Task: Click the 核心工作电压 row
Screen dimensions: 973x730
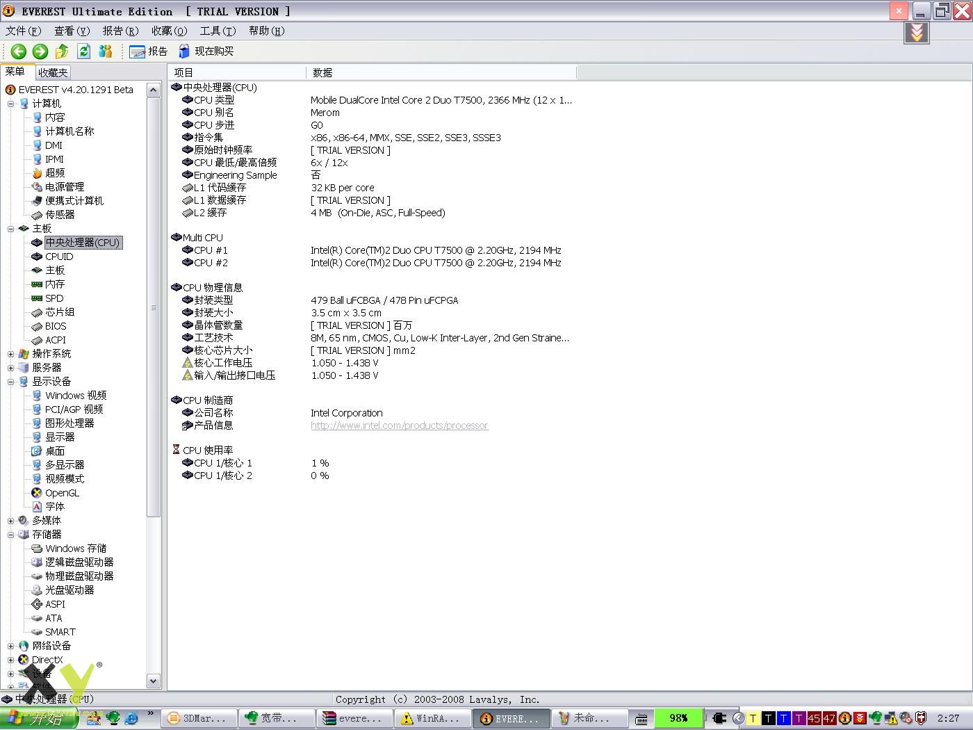Action: (372, 363)
